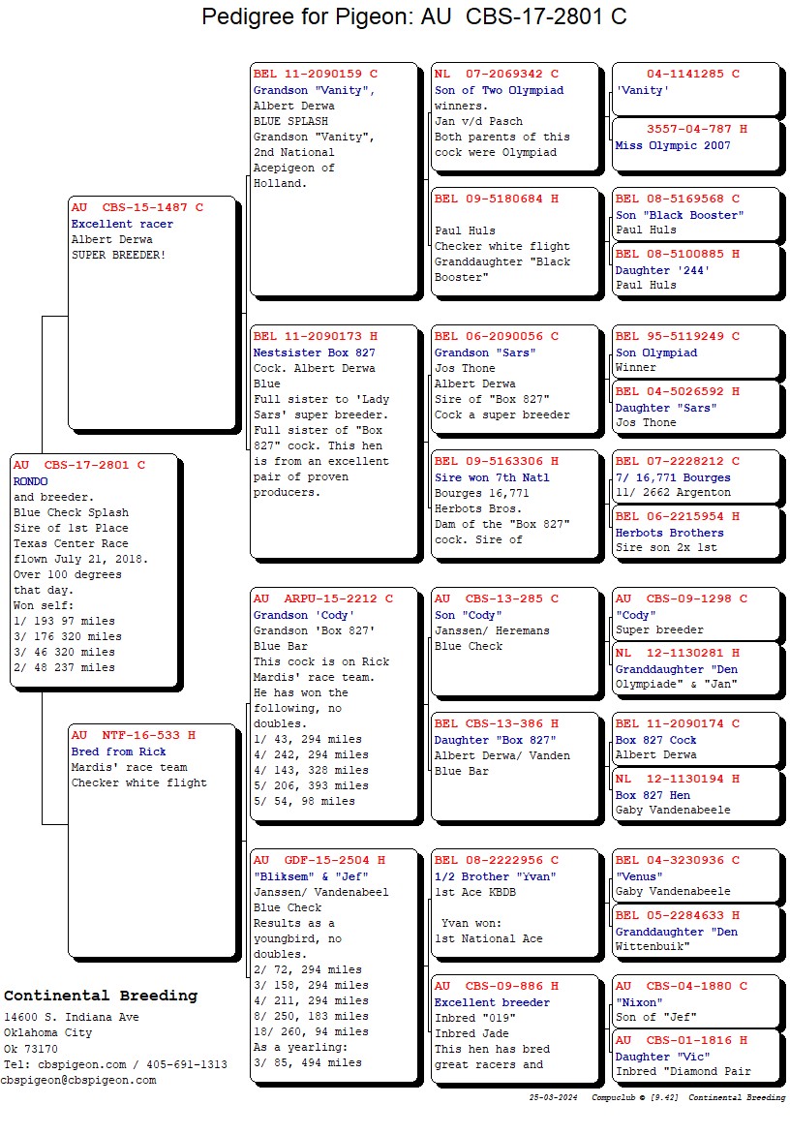Select ring number ARPU-15-2212 C
790x1135 pixels.
coord(322,598)
